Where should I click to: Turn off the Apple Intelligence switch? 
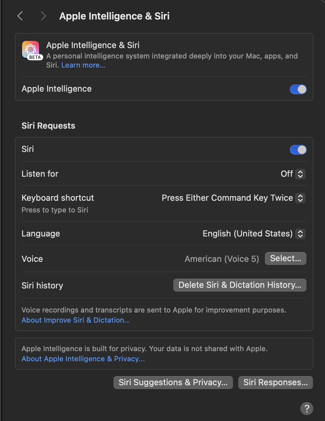pyautogui.click(x=298, y=89)
